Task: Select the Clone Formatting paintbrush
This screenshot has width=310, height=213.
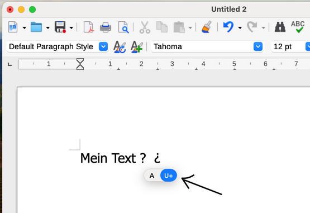Action: tap(207, 27)
